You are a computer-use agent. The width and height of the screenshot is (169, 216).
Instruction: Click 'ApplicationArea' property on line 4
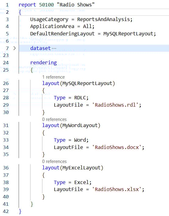[52, 26]
